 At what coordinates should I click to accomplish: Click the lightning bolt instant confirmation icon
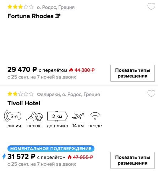click(x=4, y=156)
